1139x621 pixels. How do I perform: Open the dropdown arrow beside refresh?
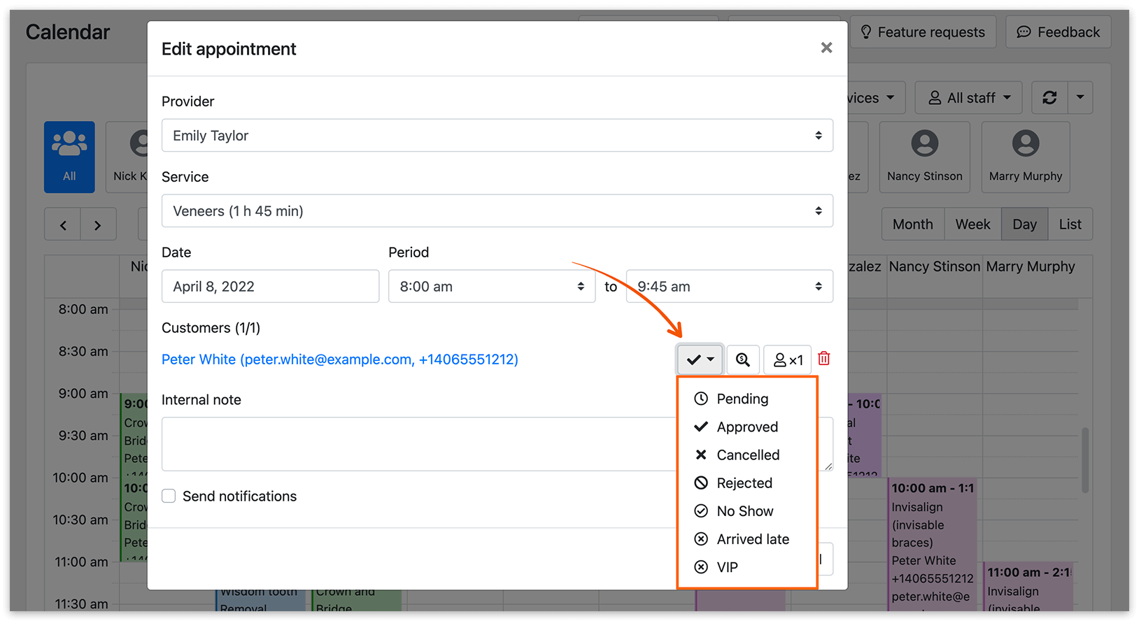1080,98
